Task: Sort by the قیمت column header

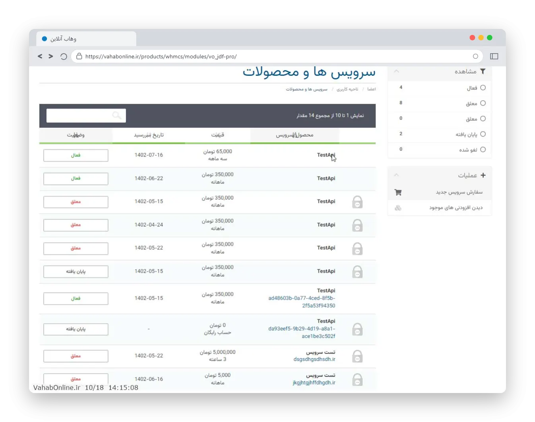Action: coord(217,135)
